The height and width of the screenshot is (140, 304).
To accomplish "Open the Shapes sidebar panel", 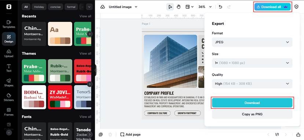I will click(9, 83).
